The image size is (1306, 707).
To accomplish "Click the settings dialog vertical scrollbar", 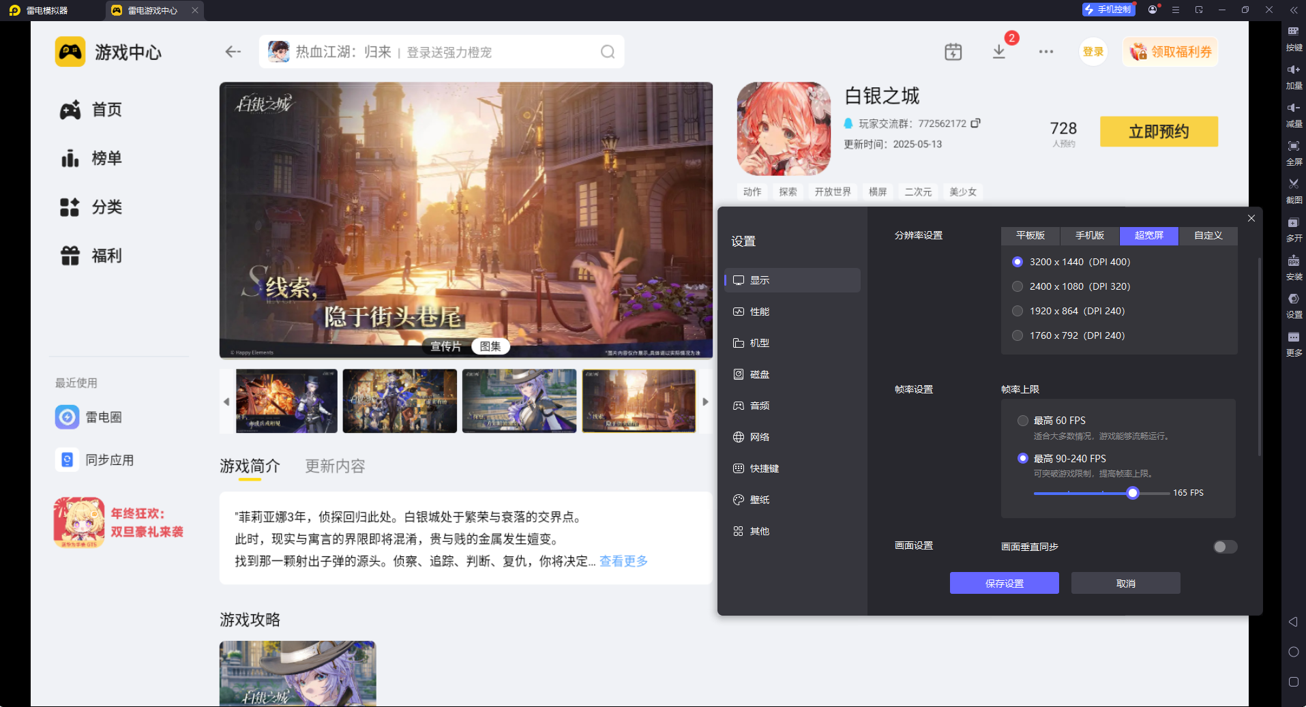I will click(x=1259, y=357).
